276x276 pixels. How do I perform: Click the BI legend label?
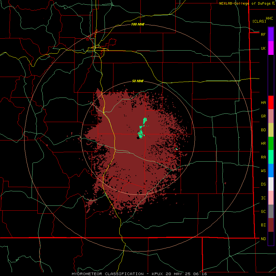click(263, 225)
